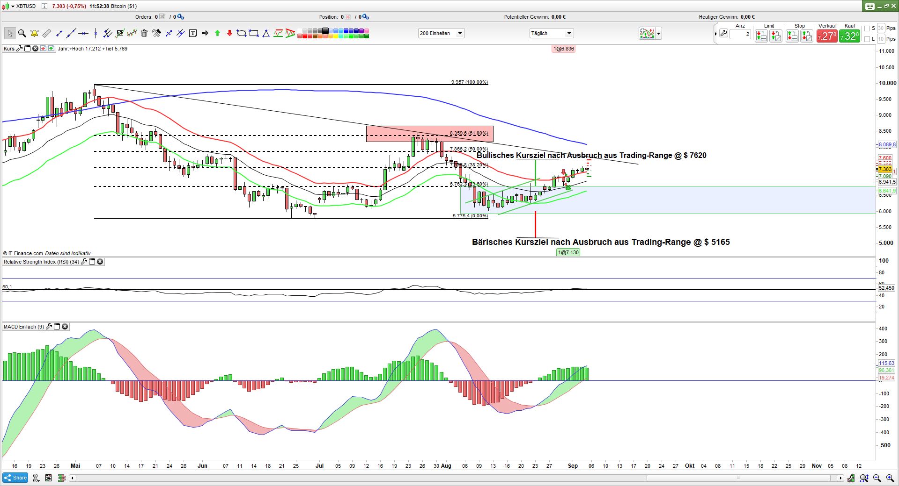Click the Kurs panel label
Image resolution: width=899 pixels, height=486 pixels.
(x=9, y=49)
